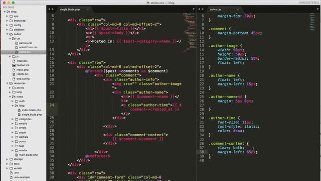Go to next tab using left pane forward arrow
This screenshot has width=321, height=181.
[x=53, y=9]
